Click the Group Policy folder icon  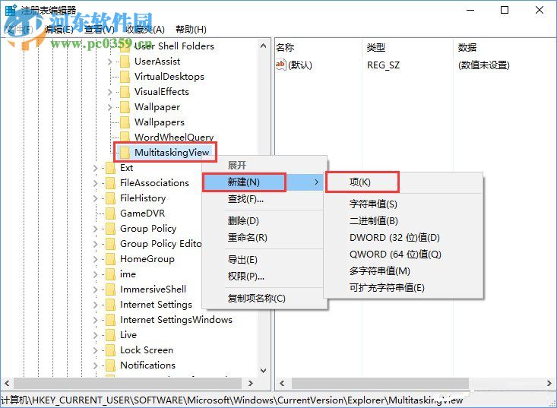tap(110, 229)
